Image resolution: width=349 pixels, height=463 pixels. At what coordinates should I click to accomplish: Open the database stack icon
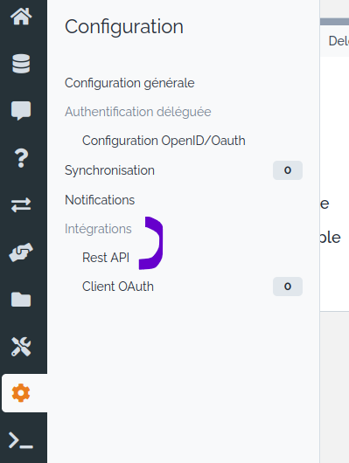21,64
